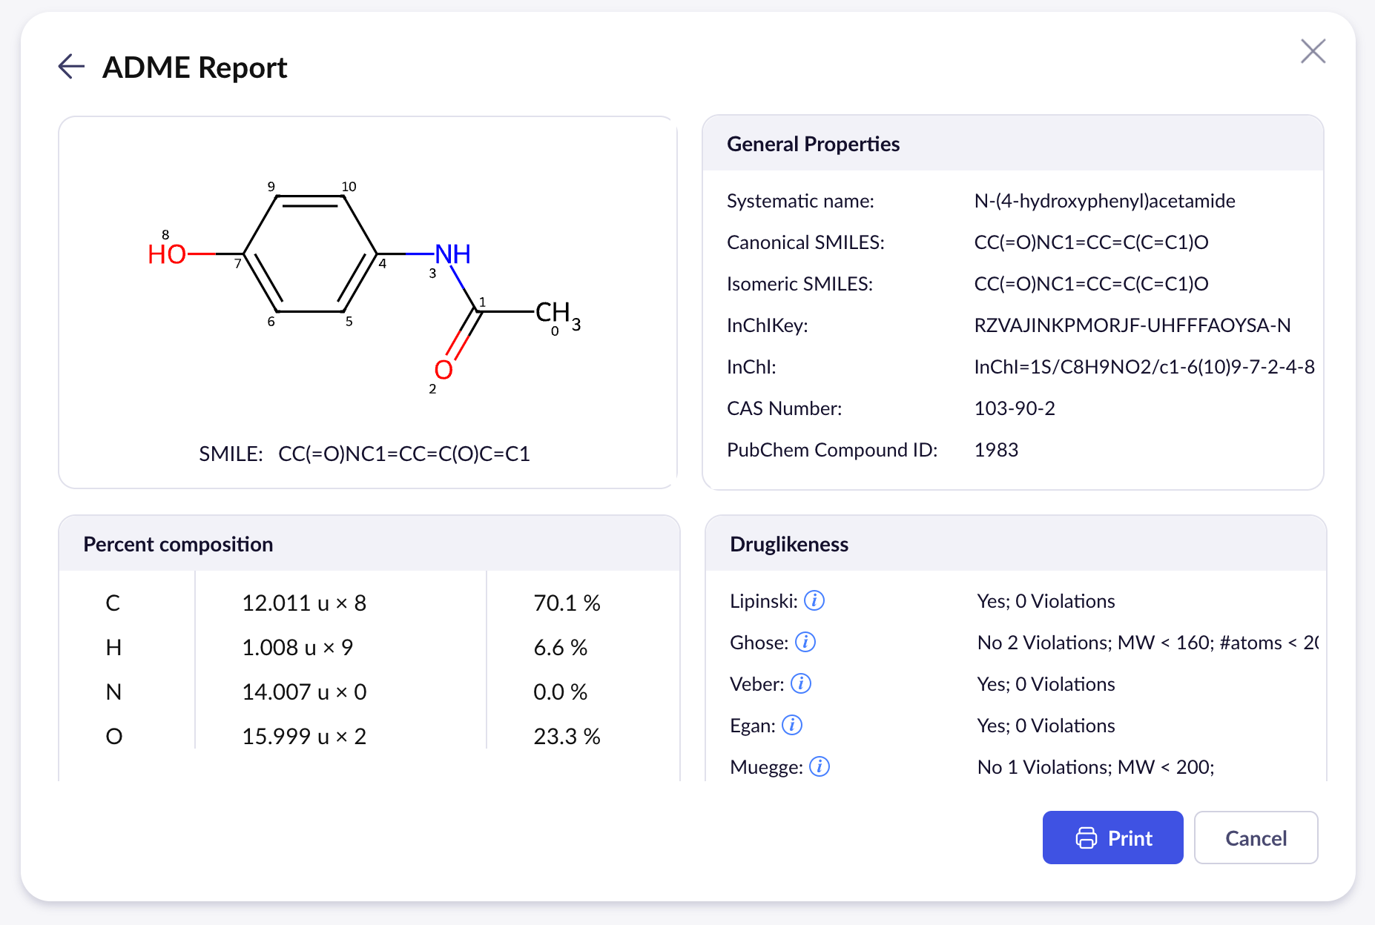
Task: Close the ADME Report dialog
Action: 1313,51
